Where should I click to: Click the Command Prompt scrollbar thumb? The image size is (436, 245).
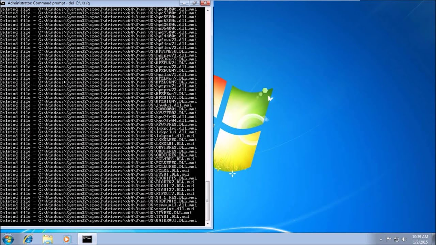pyautogui.click(x=207, y=201)
